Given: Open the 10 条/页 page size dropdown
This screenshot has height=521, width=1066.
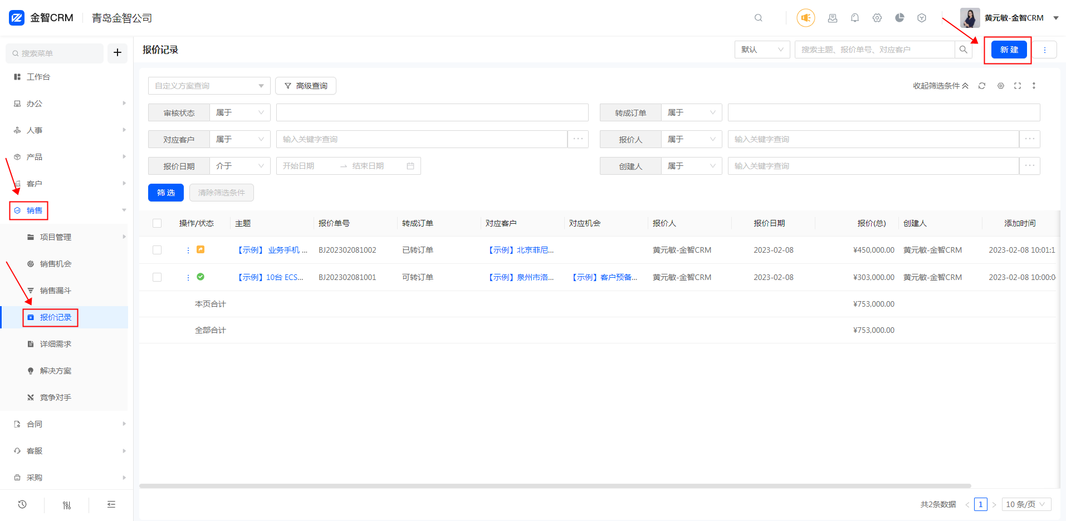Looking at the screenshot, I should point(1026,504).
